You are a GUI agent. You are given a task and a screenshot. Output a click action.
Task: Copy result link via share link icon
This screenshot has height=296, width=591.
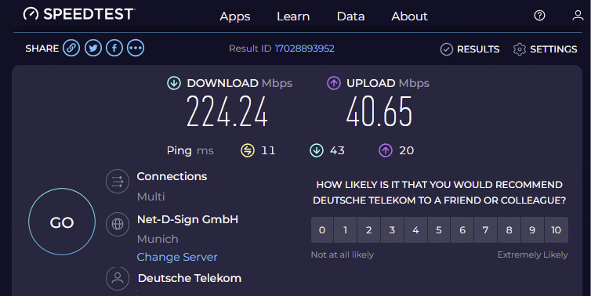click(71, 49)
